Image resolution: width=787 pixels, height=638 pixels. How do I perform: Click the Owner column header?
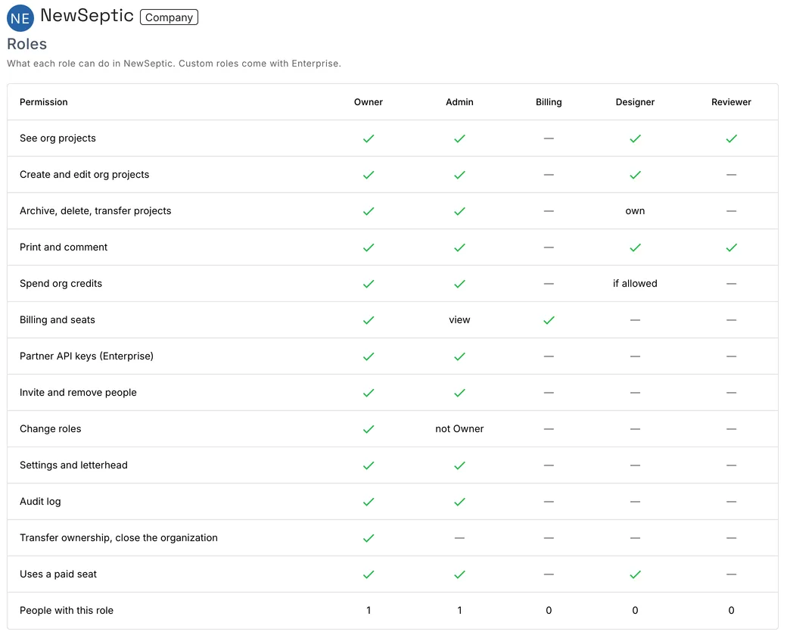369,102
